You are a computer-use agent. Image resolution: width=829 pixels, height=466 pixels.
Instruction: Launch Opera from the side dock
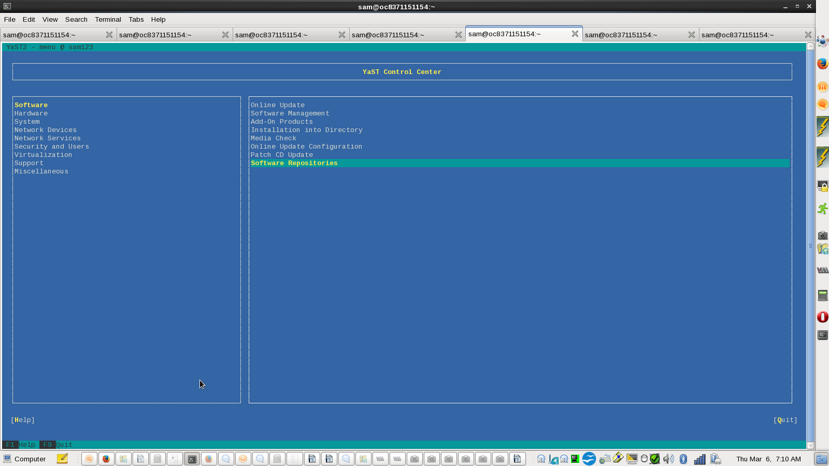pyautogui.click(x=823, y=317)
